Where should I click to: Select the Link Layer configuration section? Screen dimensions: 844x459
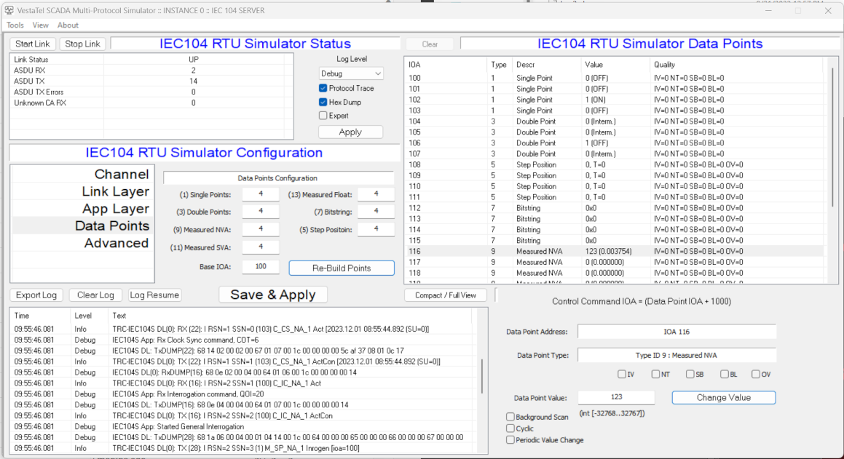pyautogui.click(x=115, y=191)
